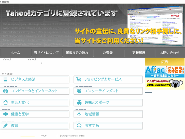The width and height of the screenshot is (185, 139).
Task: Open the ビジネスと経済 category
Action: (x=35, y=79)
